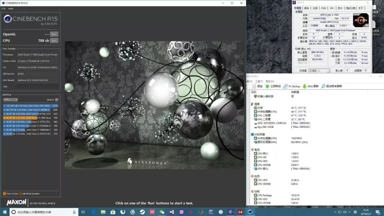Switch to the 内存 tab in CPU-Z
384x216 pixels.
pyautogui.click(x=324, y=8)
